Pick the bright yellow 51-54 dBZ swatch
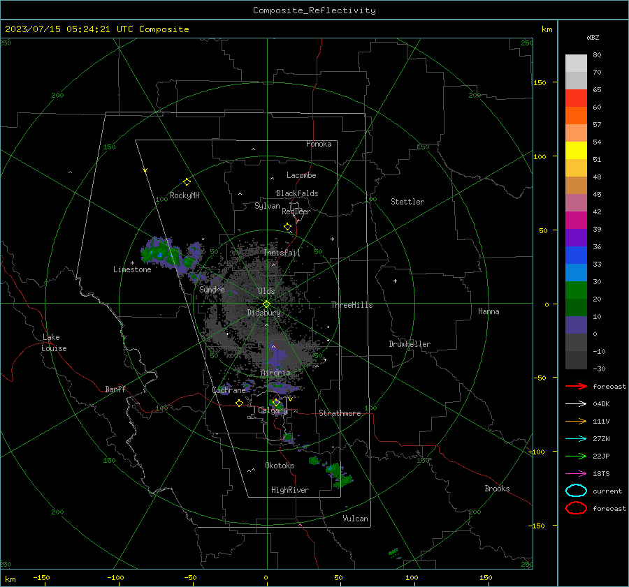 pyautogui.click(x=576, y=150)
